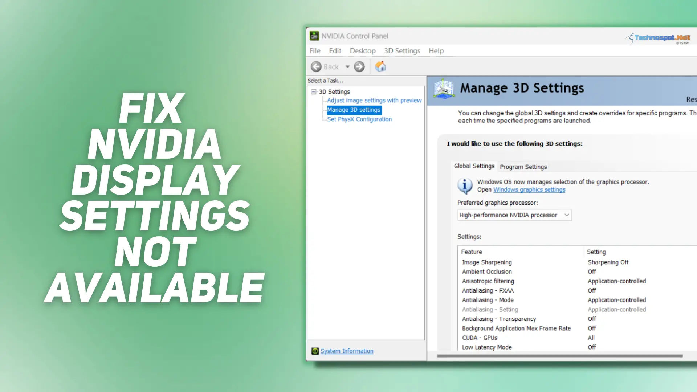Click the Home icon in toolbar

(380, 66)
